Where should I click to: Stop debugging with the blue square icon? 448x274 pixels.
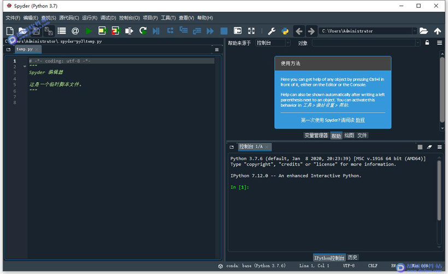(224, 31)
